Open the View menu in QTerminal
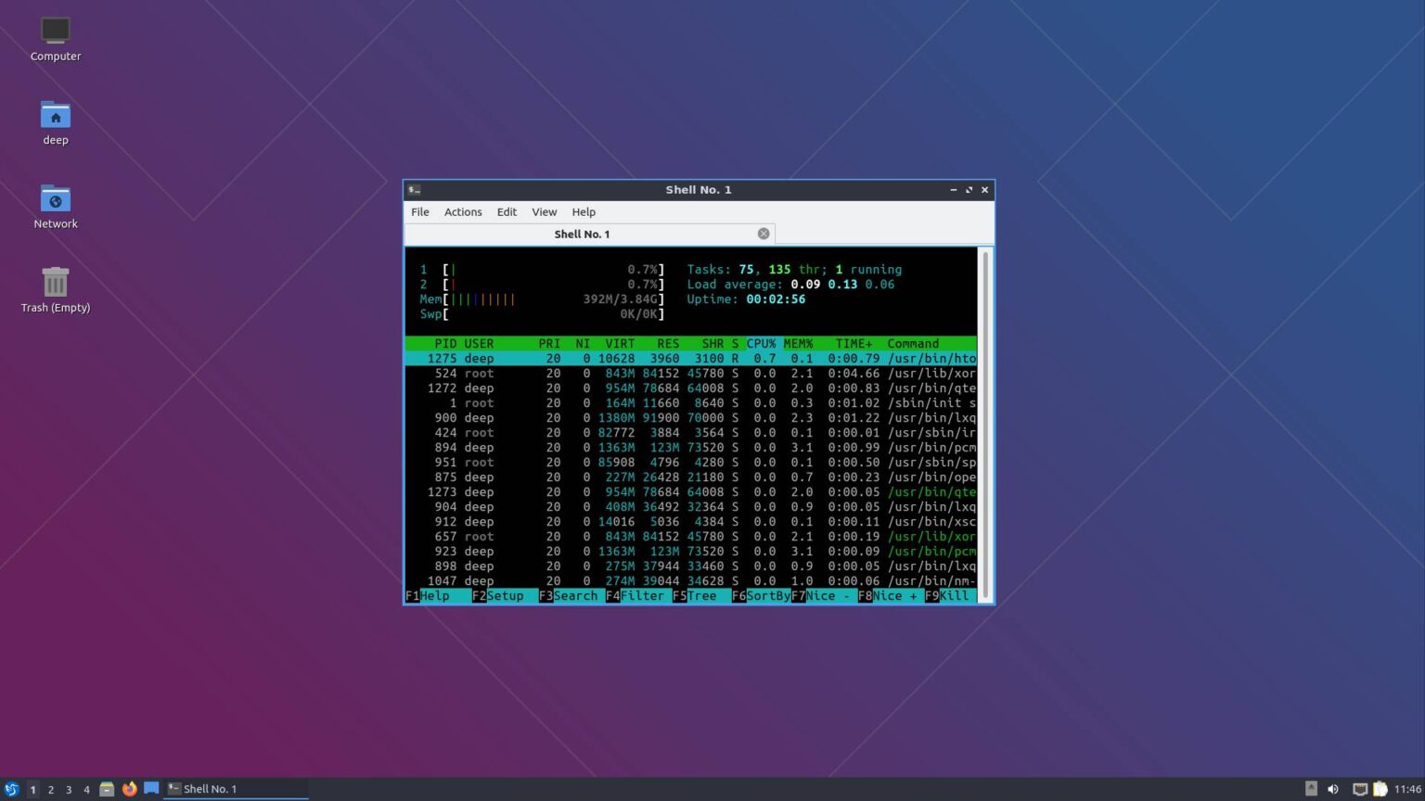 [x=544, y=211]
